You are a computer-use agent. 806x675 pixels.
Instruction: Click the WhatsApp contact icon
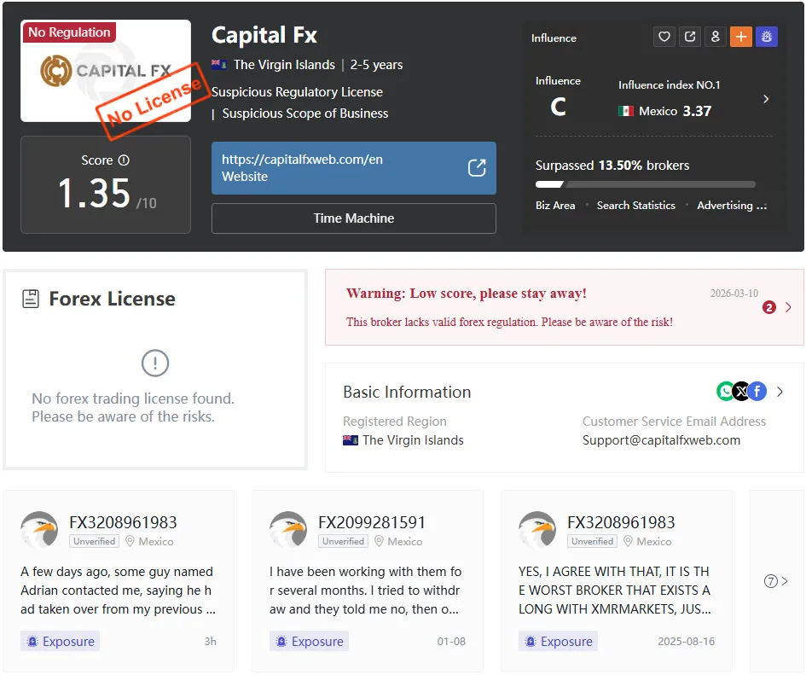725,392
